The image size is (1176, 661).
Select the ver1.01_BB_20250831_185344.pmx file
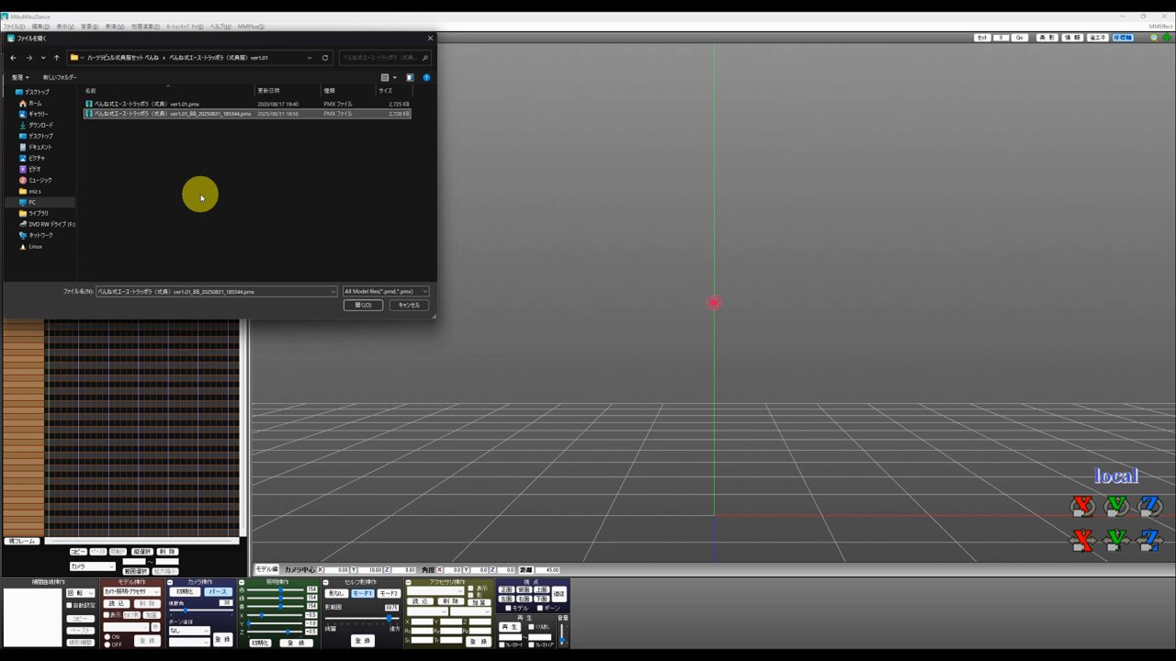(x=247, y=114)
